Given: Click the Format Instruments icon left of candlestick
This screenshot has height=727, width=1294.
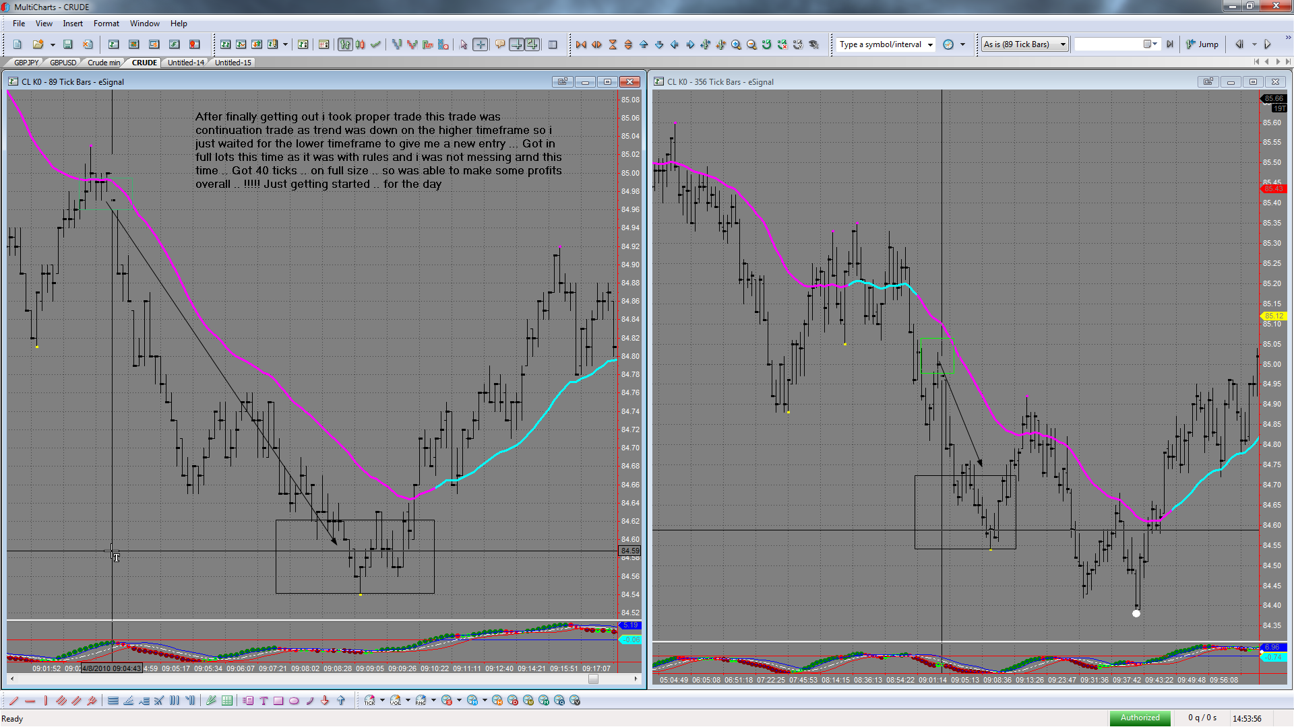Looking at the screenshot, I should 345,44.
